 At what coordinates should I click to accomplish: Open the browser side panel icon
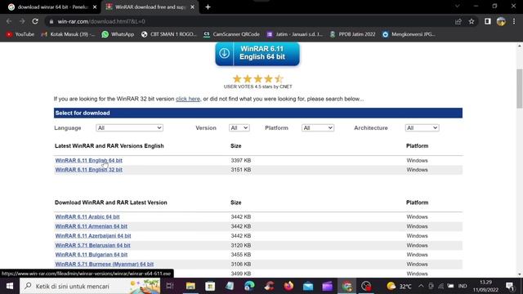[488, 21]
